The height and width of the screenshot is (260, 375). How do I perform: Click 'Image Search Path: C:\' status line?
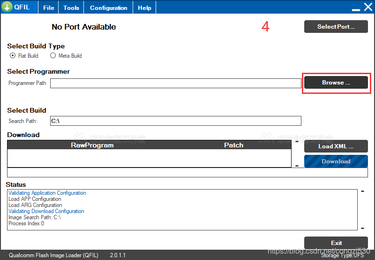click(x=35, y=217)
